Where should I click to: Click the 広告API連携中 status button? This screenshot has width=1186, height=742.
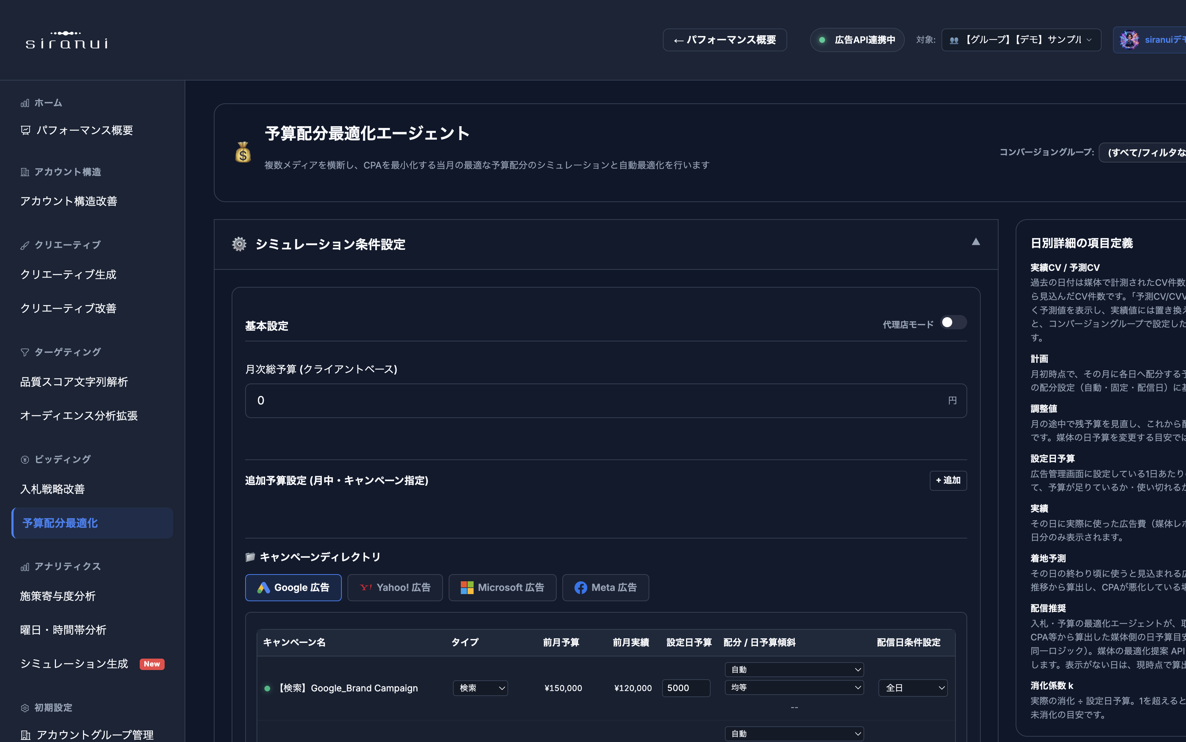pos(857,40)
